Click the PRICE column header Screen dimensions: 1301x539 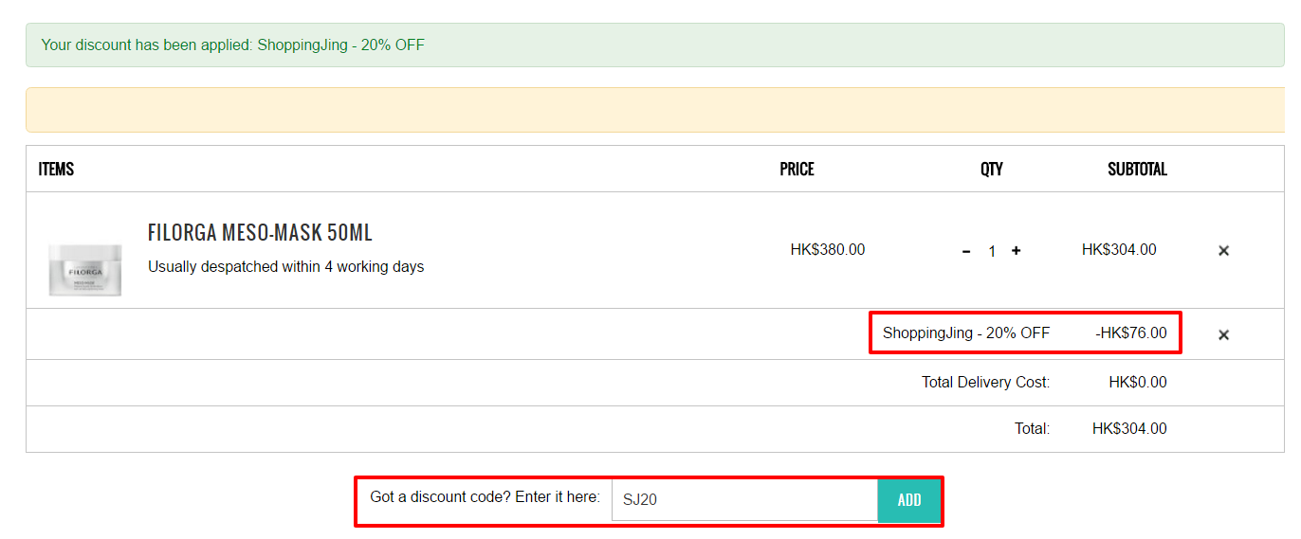[x=797, y=169]
